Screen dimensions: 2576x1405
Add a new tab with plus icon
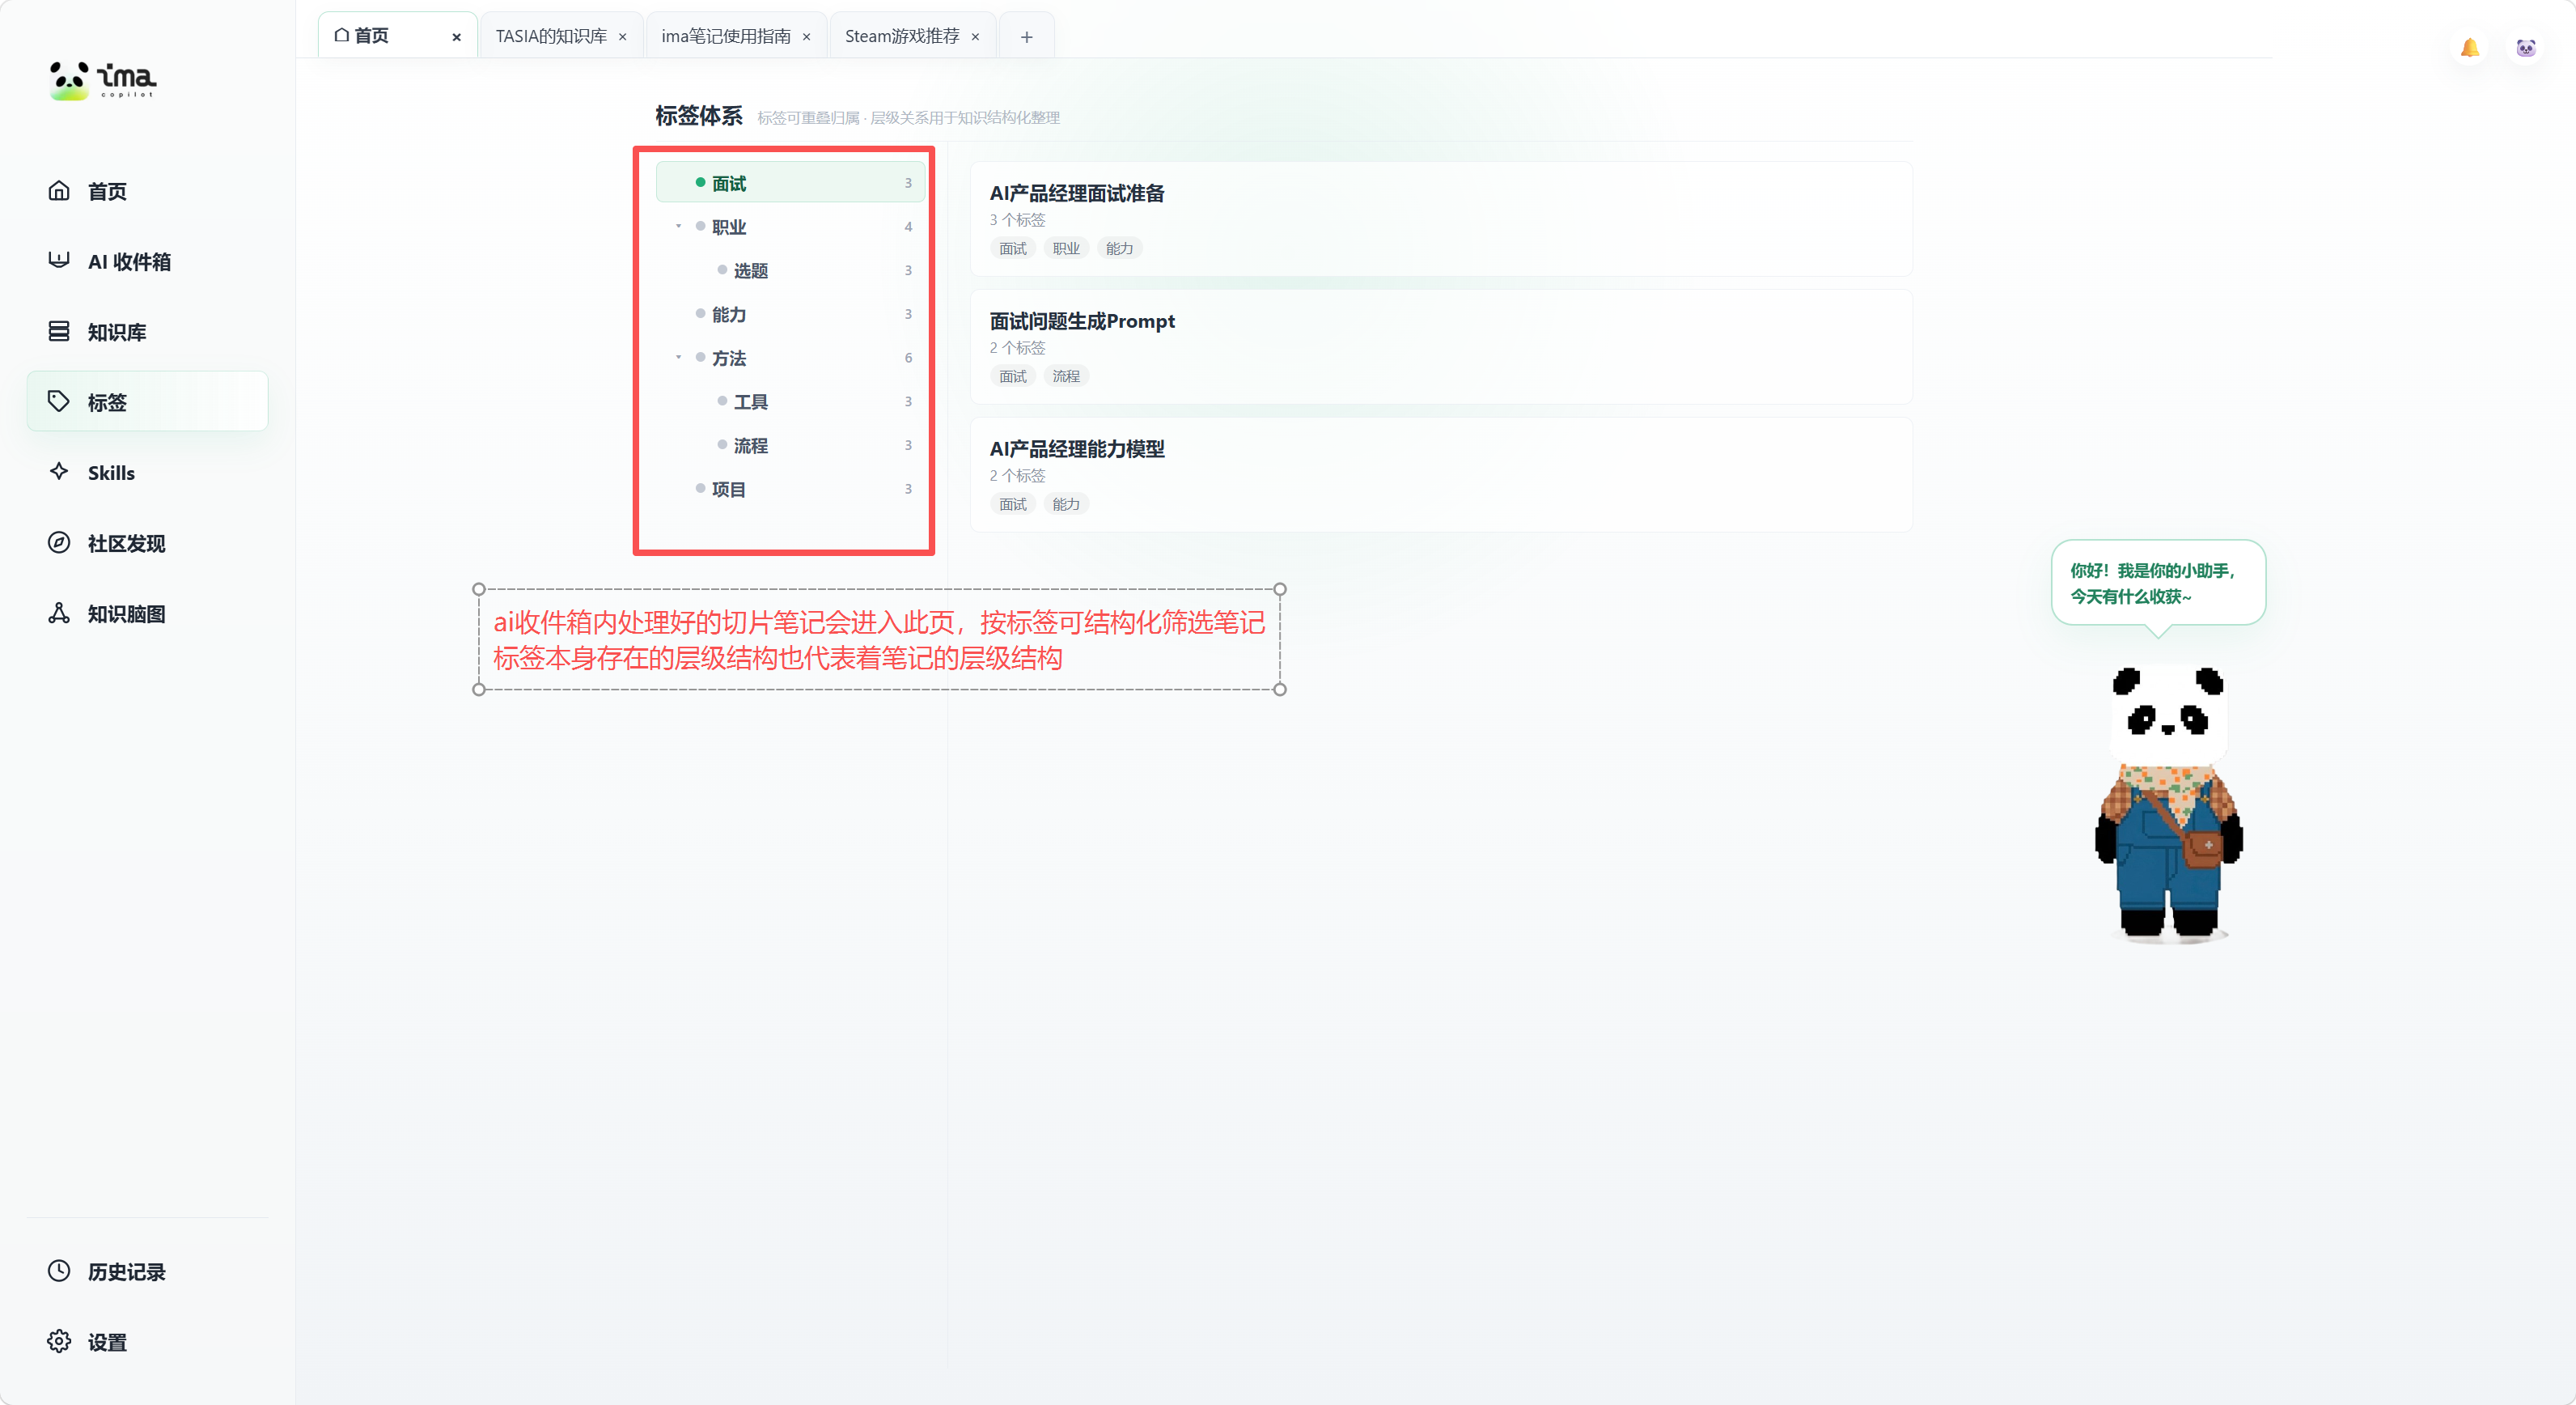click(x=1026, y=37)
